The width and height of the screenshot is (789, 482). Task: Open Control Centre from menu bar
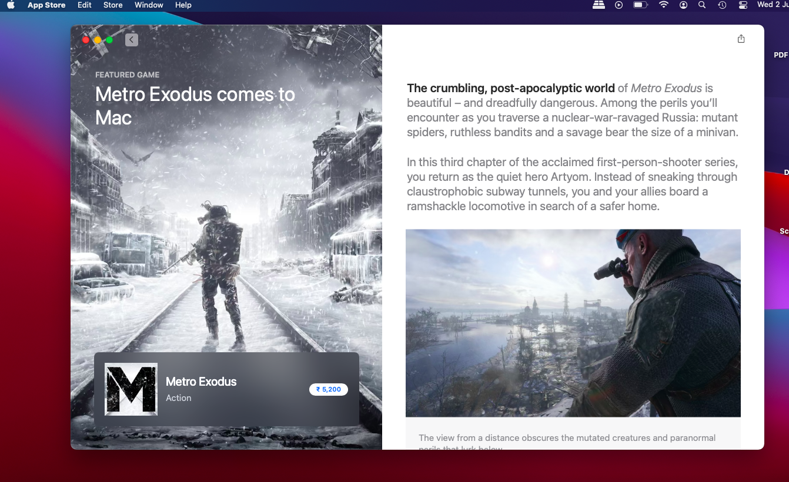pyautogui.click(x=743, y=5)
